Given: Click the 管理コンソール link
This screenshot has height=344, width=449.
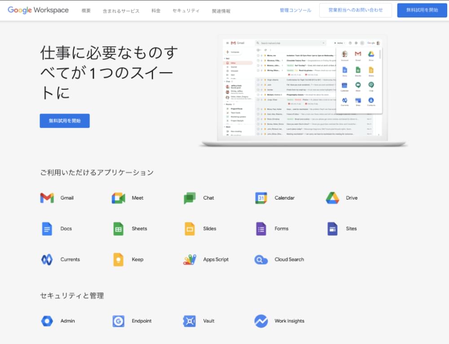Looking at the screenshot, I should point(295,10).
